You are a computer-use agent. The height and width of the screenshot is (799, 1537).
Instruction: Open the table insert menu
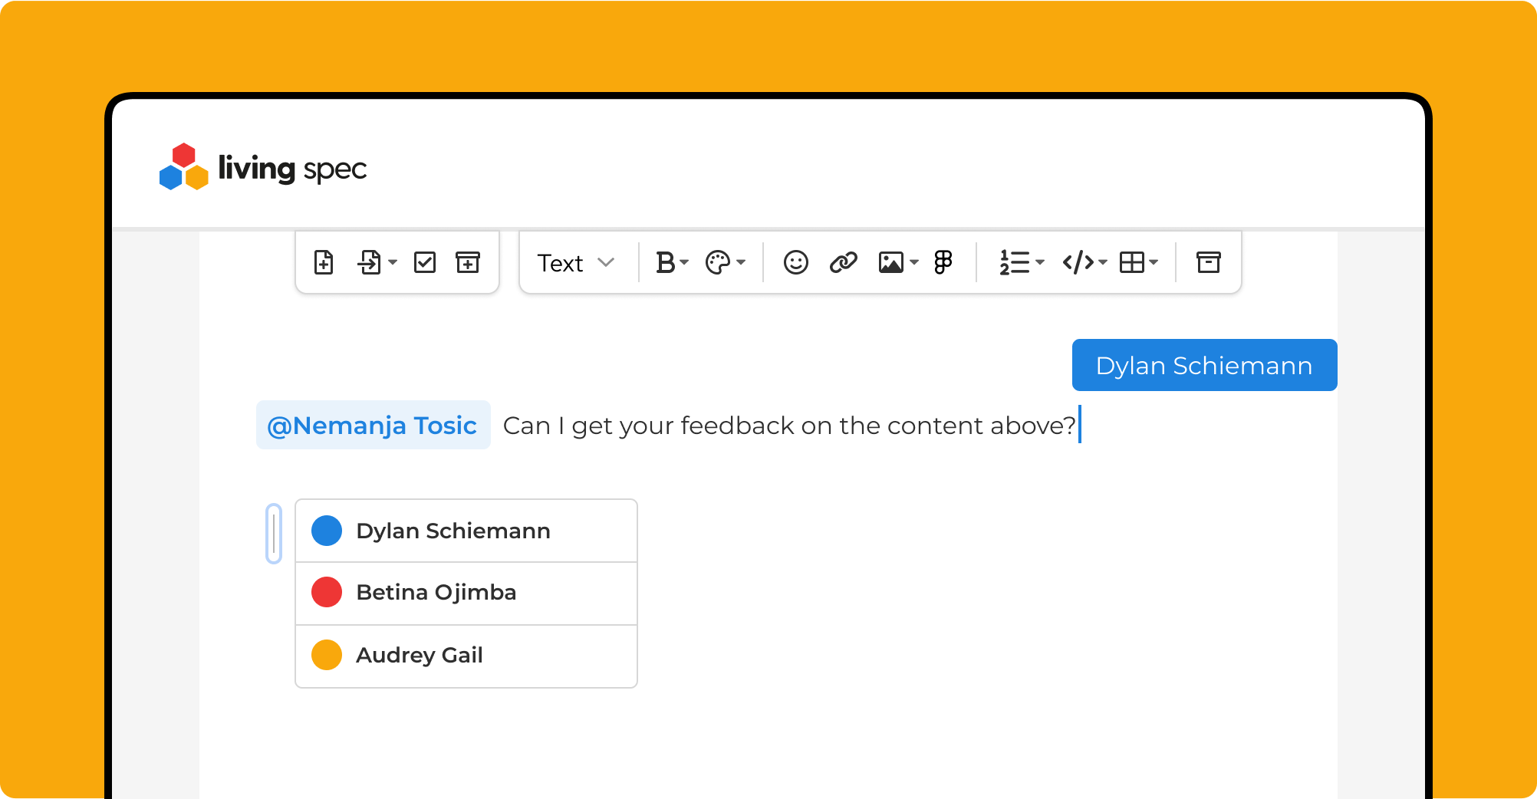(x=1138, y=262)
